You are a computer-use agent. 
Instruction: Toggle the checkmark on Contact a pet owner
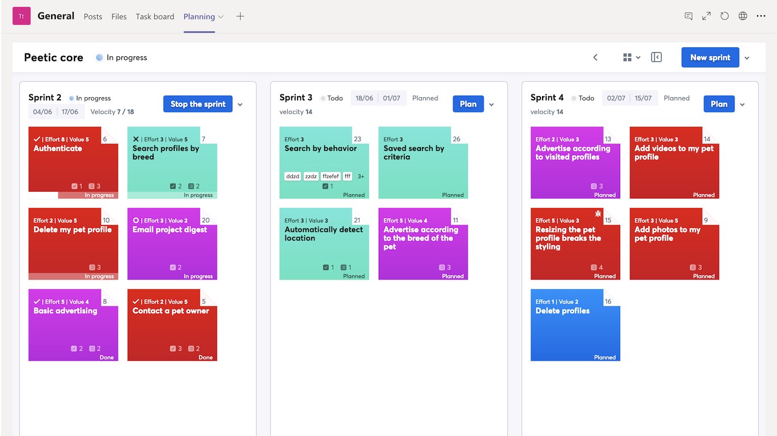pyautogui.click(x=136, y=301)
